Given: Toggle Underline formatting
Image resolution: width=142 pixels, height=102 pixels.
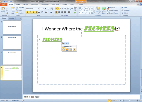Looking at the screenshot, I should point(33,12).
